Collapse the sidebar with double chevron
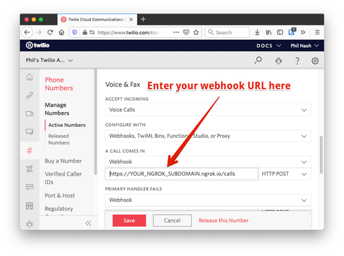Image resolution: width=344 pixels, height=256 pixels. [x=88, y=223]
